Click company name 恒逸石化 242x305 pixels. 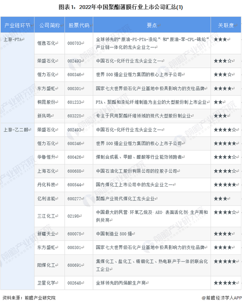tap(46, 43)
